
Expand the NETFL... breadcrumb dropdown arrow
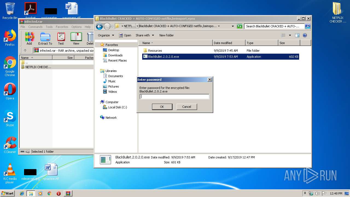pos(137,26)
